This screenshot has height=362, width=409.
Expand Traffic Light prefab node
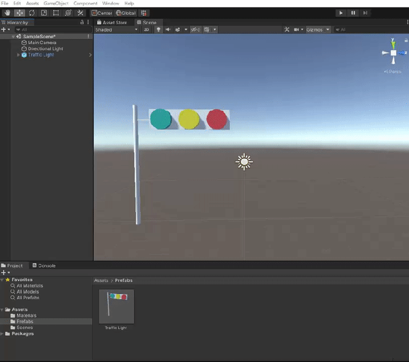[x=18, y=55]
